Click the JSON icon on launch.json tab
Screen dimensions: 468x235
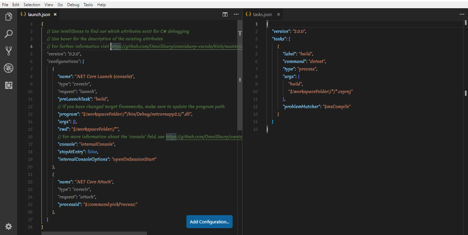coord(23,14)
